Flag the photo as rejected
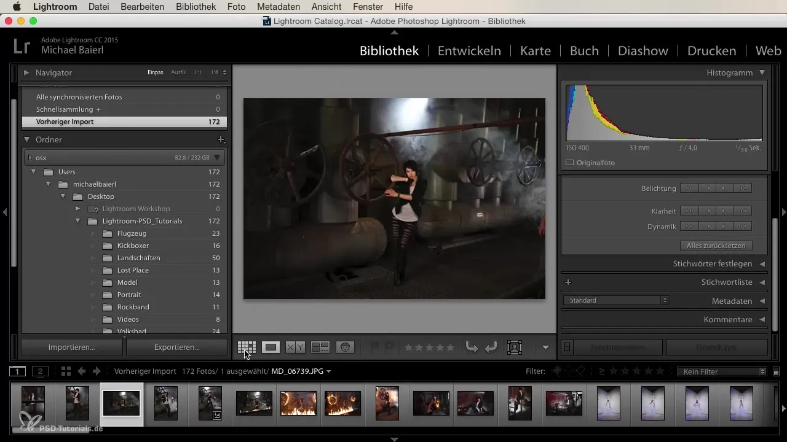Screen dimensions: 787x442 pos(389,347)
